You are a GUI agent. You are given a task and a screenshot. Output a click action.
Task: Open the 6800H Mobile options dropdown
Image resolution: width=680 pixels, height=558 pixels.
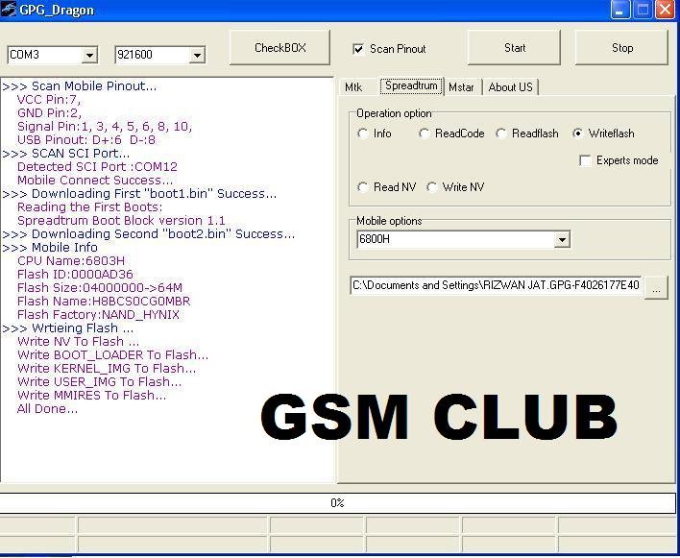click(x=562, y=239)
